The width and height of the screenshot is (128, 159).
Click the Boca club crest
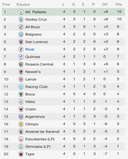[21, 94]
